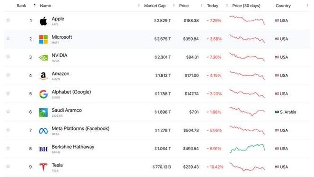Sort table by Market Cap column
The image size is (314, 177).
click(155, 6)
